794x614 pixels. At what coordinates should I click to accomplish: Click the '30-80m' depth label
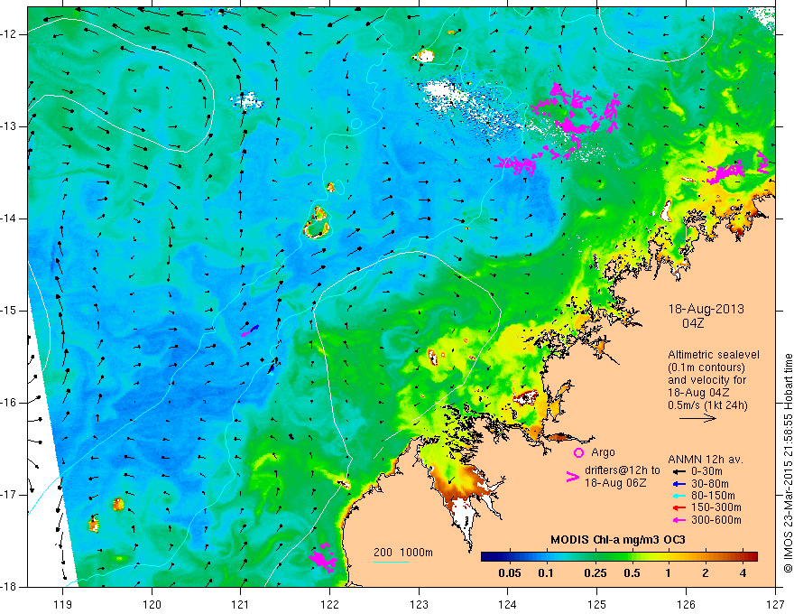pyautogui.click(x=710, y=484)
